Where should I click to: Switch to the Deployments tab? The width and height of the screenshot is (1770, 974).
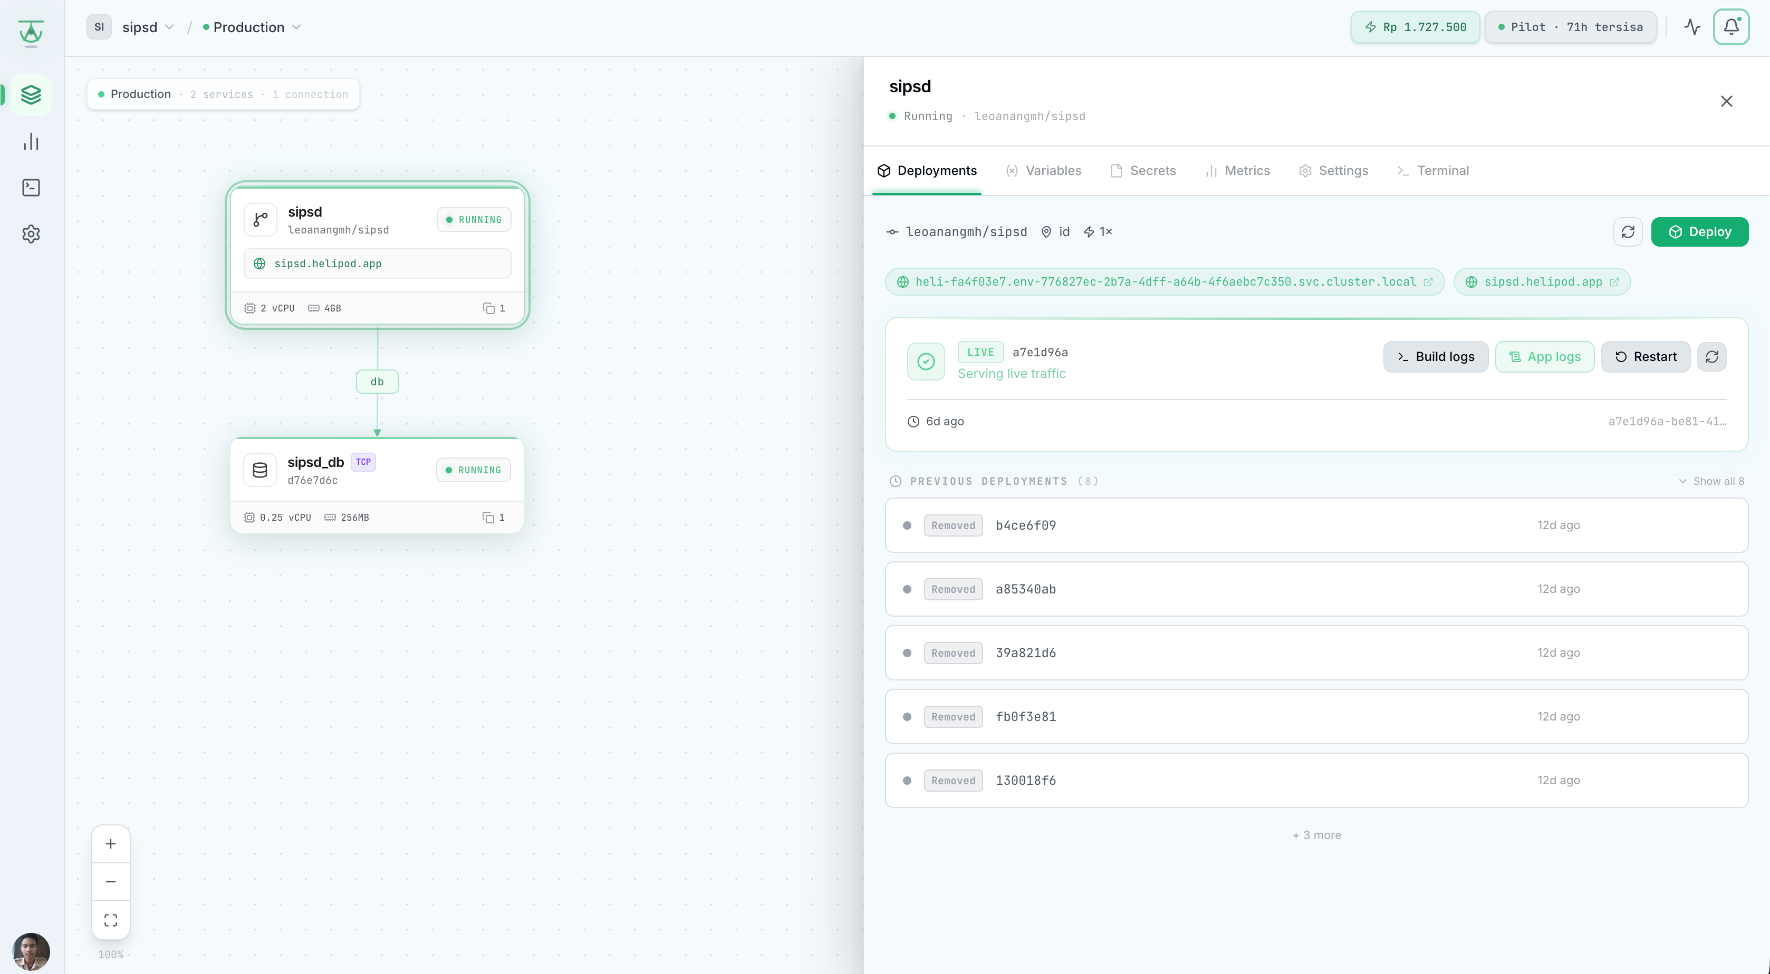pyautogui.click(x=927, y=171)
